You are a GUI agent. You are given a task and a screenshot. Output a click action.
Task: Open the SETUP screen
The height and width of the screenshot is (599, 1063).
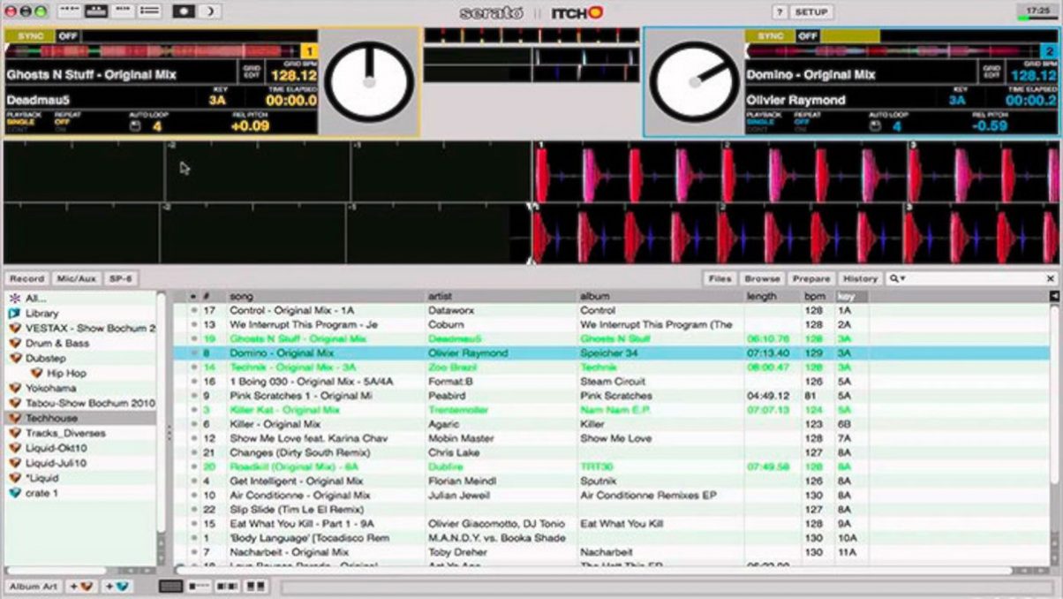[x=811, y=12]
